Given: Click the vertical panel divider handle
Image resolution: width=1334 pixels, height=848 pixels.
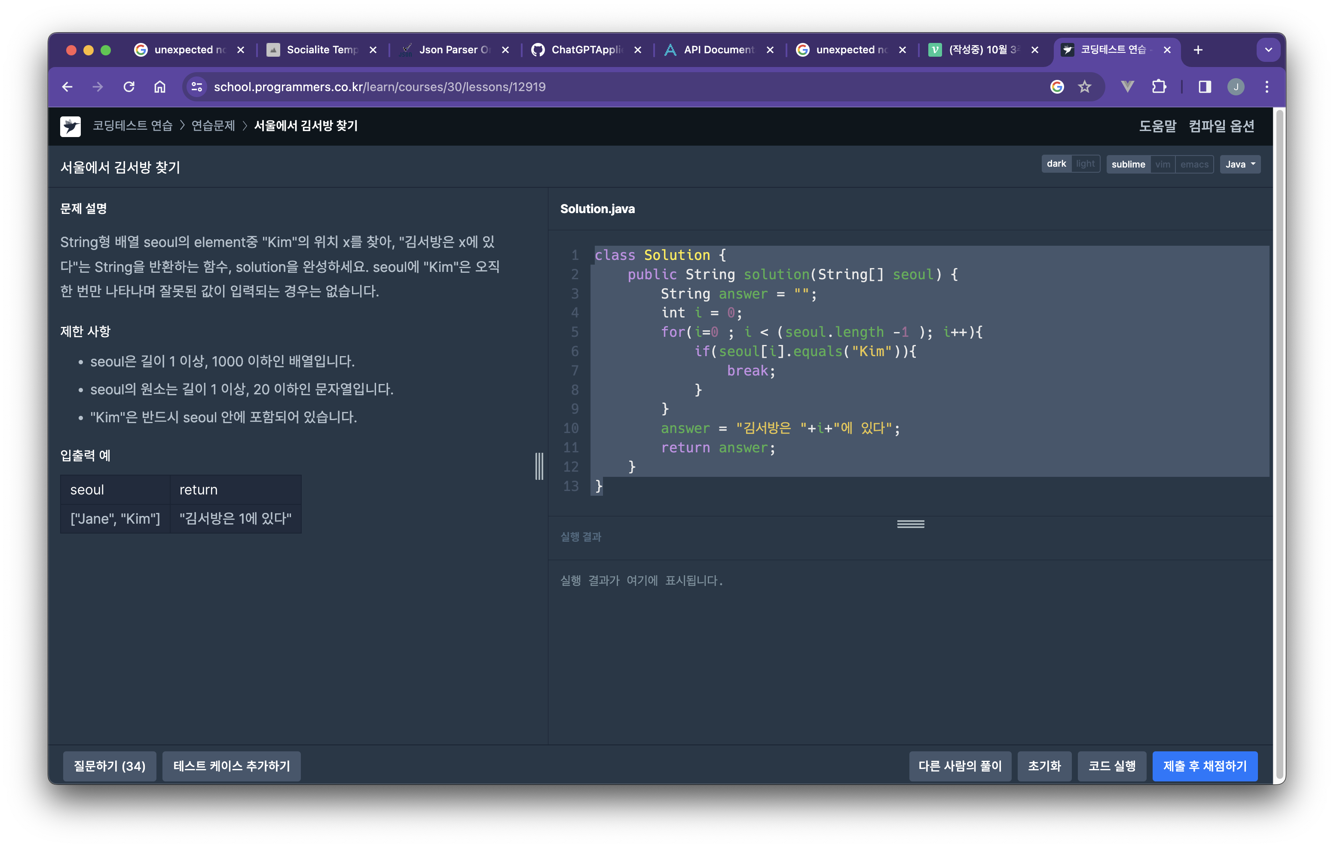Looking at the screenshot, I should tap(539, 466).
